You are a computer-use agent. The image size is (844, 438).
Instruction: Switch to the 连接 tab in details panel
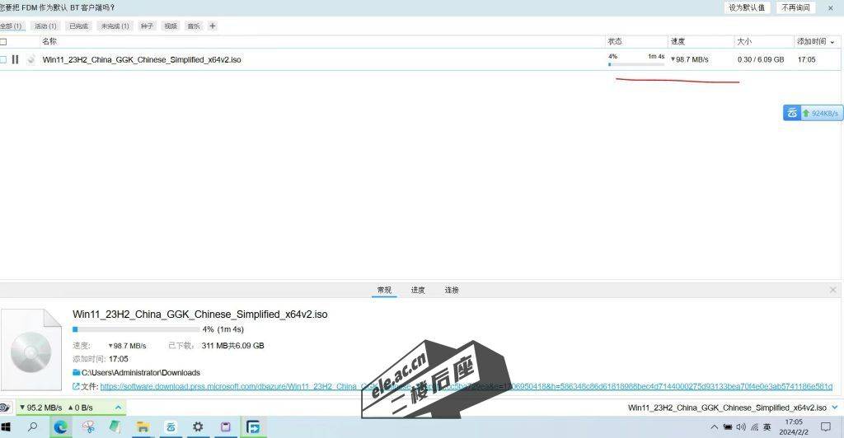click(452, 290)
